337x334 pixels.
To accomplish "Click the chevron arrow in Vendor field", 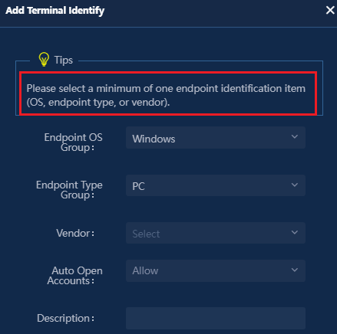I will [295, 232].
